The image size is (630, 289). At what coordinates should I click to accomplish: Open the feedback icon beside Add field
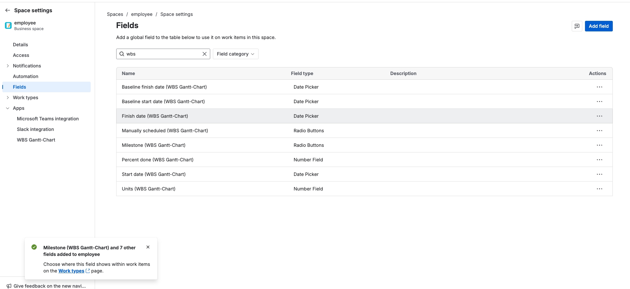click(577, 26)
